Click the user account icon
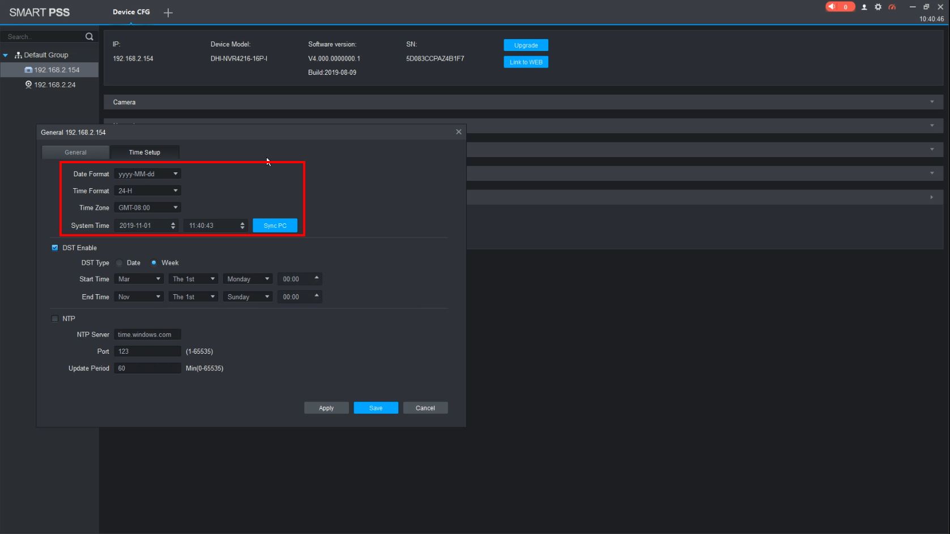 click(864, 7)
